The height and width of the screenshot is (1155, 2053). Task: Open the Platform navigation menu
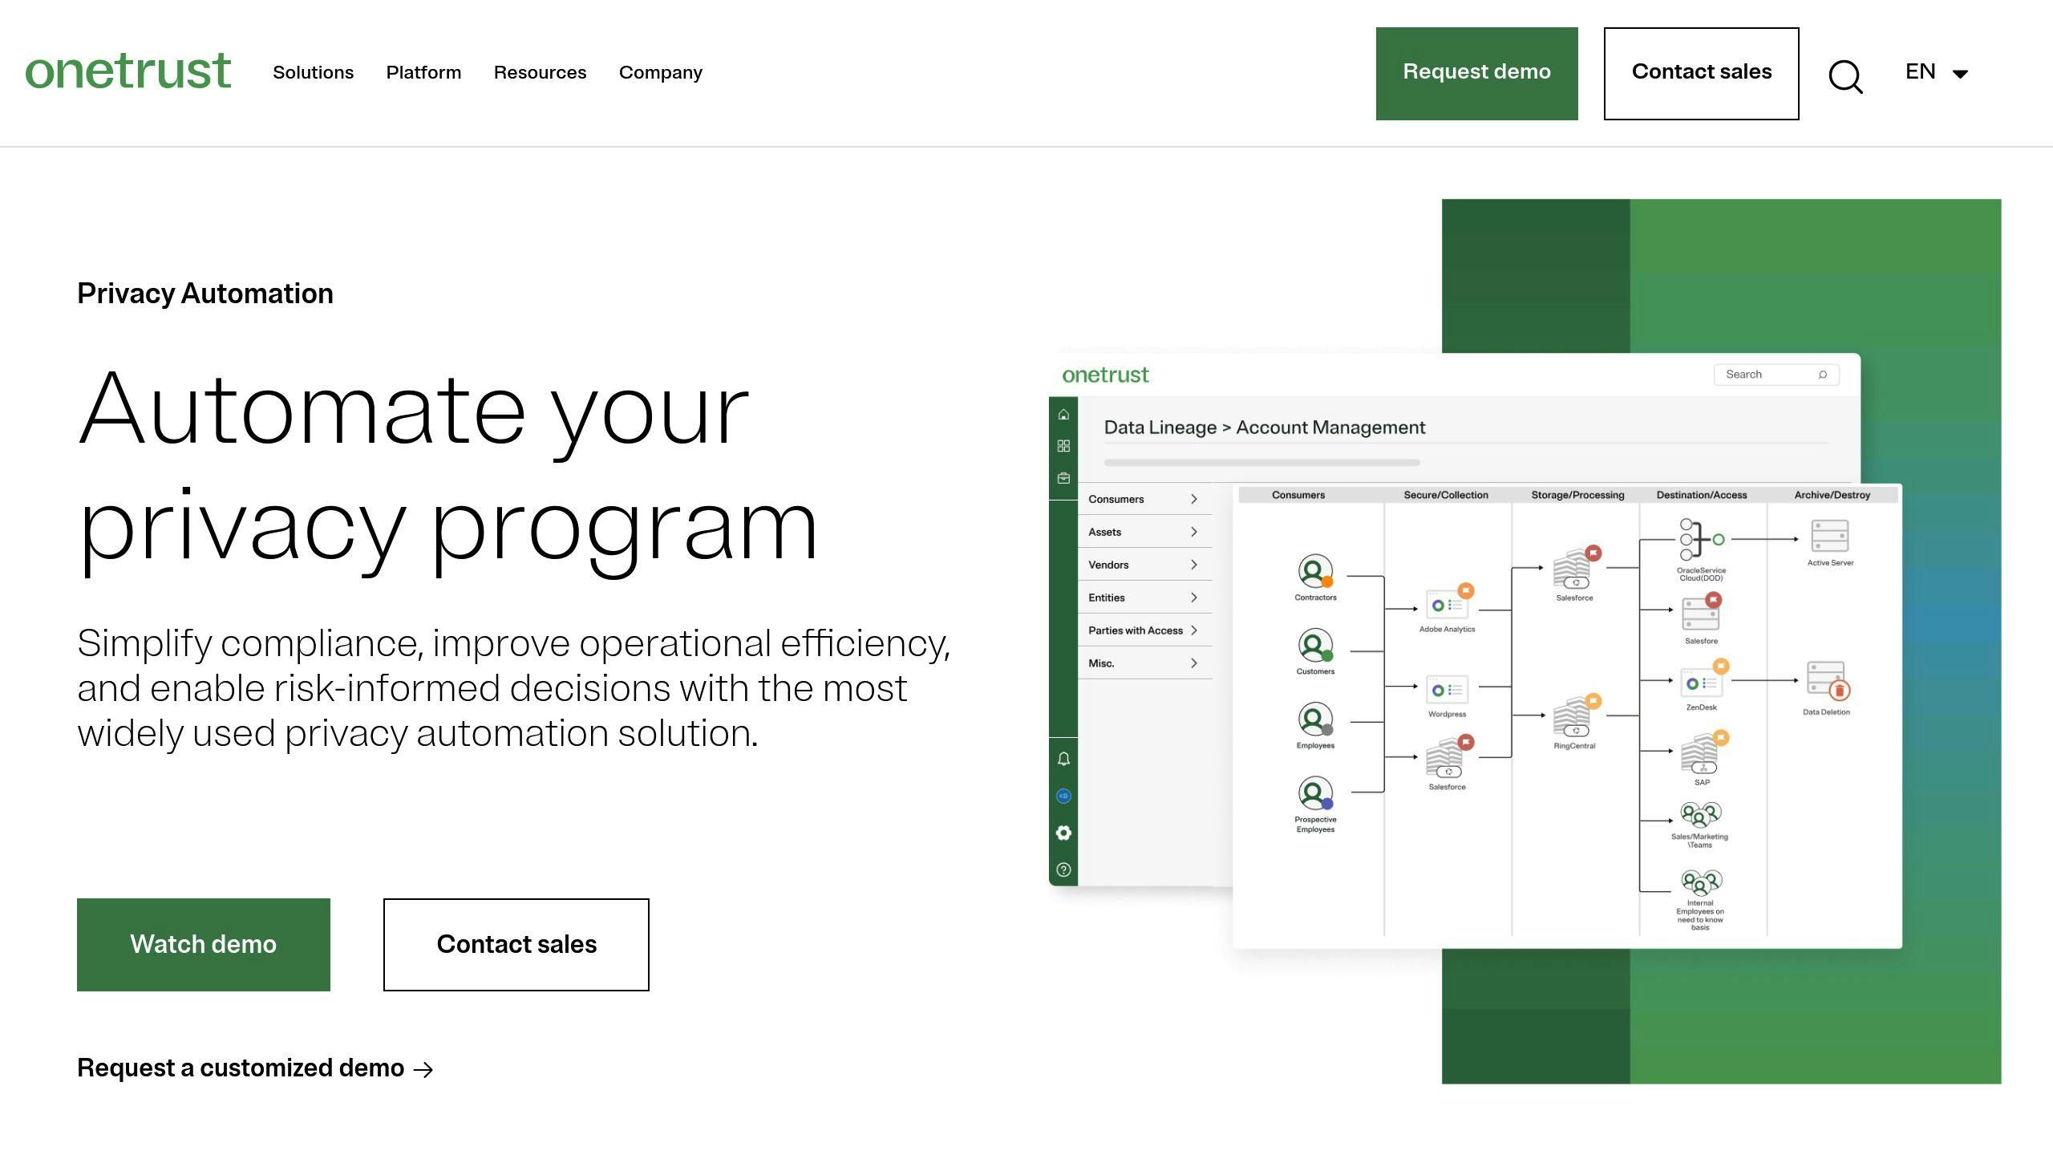click(x=423, y=72)
